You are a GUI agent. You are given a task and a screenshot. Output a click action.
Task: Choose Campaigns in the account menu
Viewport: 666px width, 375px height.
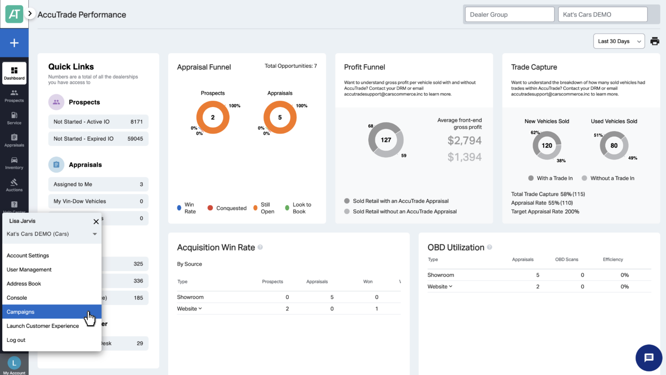pyautogui.click(x=52, y=312)
